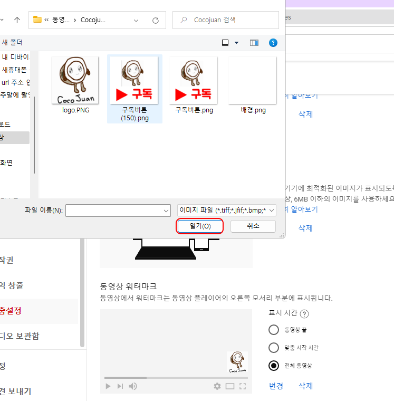This screenshot has height=401, width=394.
Task: Click the 열기(O) open button
Action: (200, 226)
